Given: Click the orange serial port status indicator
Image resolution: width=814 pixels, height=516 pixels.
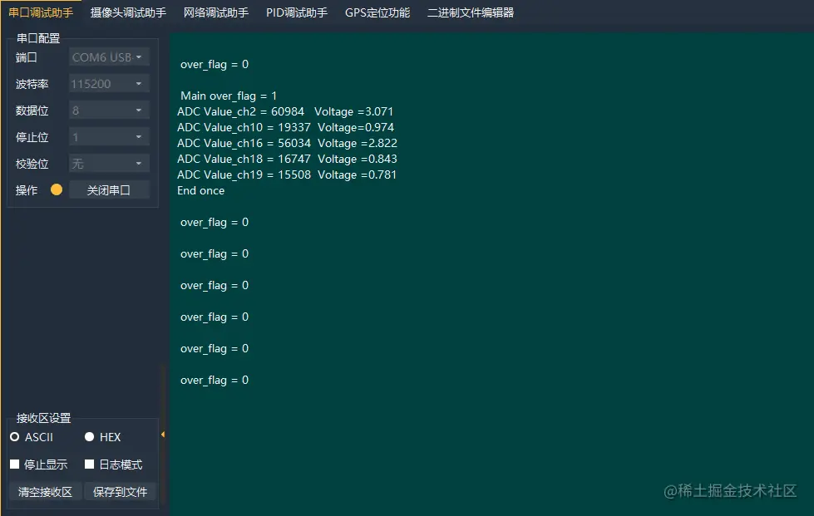Looking at the screenshot, I should tap(57, 190).
